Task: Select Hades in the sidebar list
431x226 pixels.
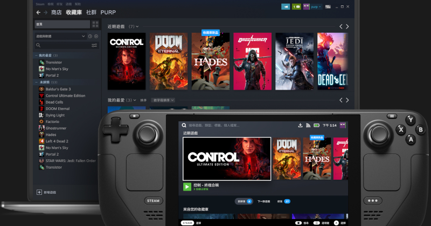Action: [x=51, y=135]
